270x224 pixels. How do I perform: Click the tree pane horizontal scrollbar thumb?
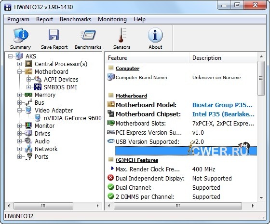(x=43, y=206)
